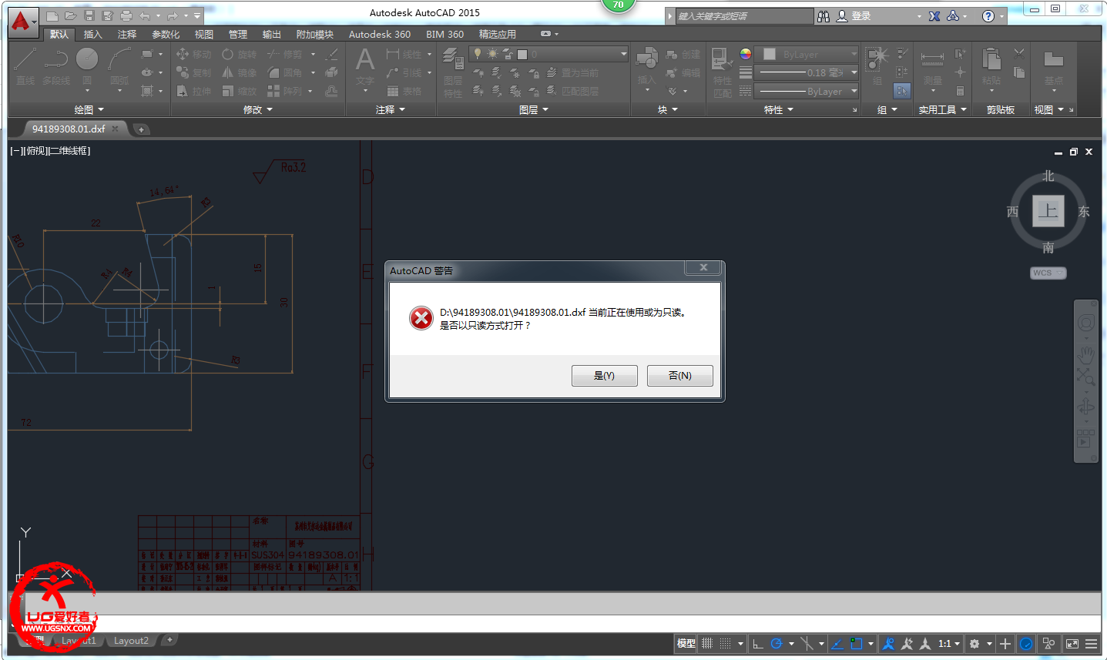The image size is (1107, 660).
Task: Expand the 绘图 panel flyout
Action: click(89, 110)
